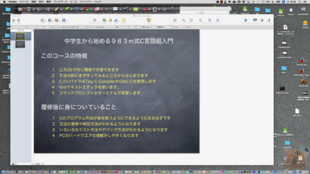Click the グループ解除 ungroup icon

[x=200, y=20]
